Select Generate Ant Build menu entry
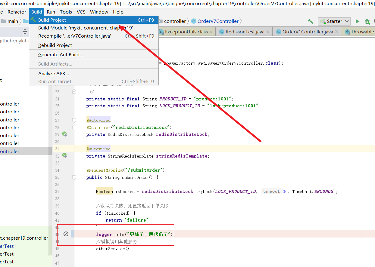The image size is (375, 267). tap(61, 55)
